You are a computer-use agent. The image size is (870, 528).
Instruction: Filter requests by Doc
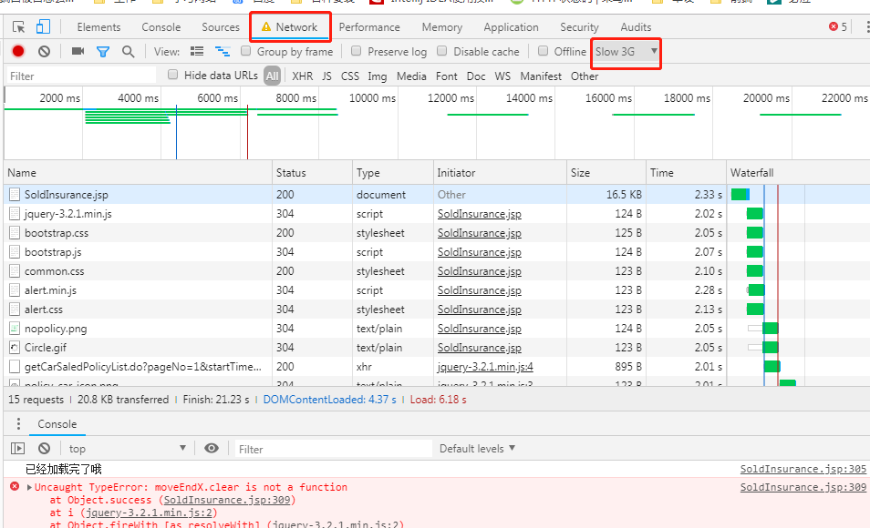476,76
